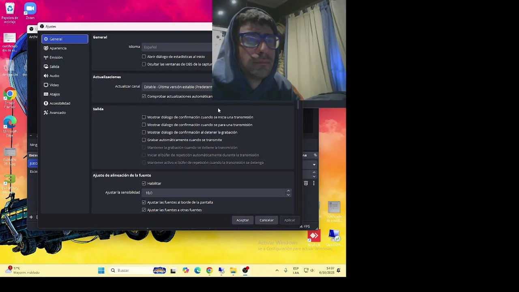Decrease the sensibilidad value with down arrow

pyautogui.click(x=288, y=195)
